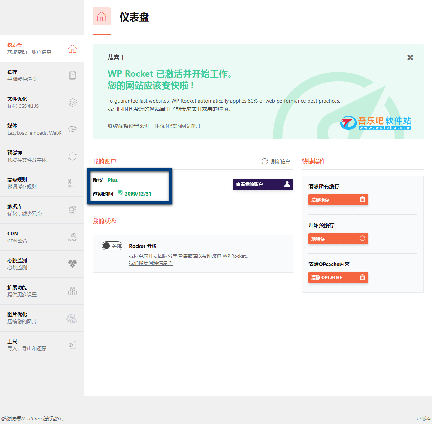Open the 仪表盘 sidebar menu
432x424 pixels.
(x=42, y=48)
